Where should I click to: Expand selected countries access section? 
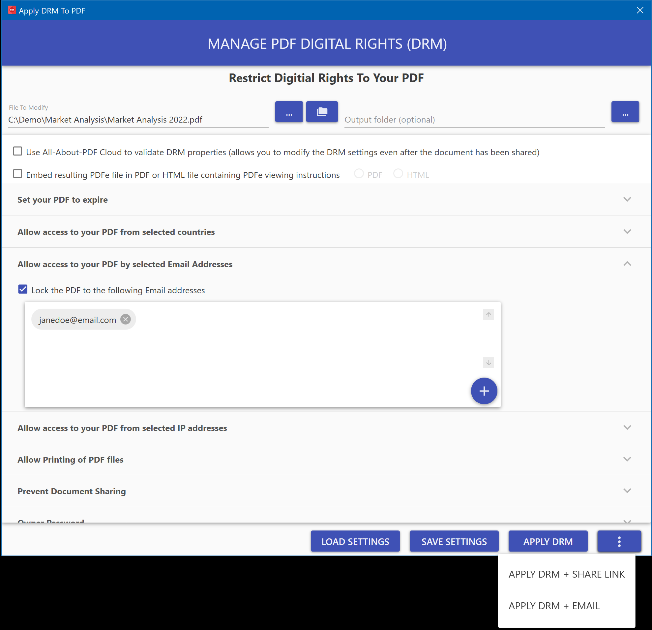[x=627, y=232]
